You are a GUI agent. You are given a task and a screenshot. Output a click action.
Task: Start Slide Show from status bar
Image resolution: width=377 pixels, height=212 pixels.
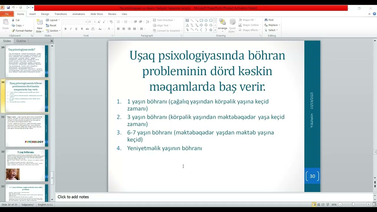pyautogui.click(x=328, y=204)
